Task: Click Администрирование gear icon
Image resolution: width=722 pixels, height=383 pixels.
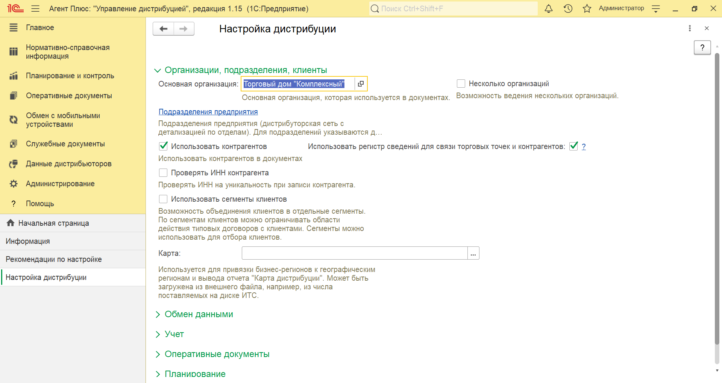Action: (x=14, y=184)
